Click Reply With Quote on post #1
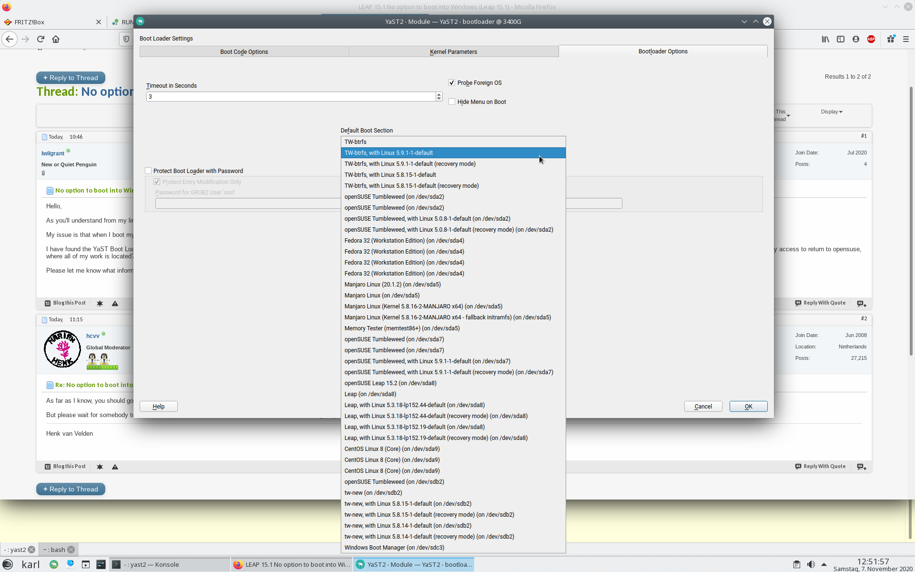This screenshot has width=915, height=572. [820, 303]
